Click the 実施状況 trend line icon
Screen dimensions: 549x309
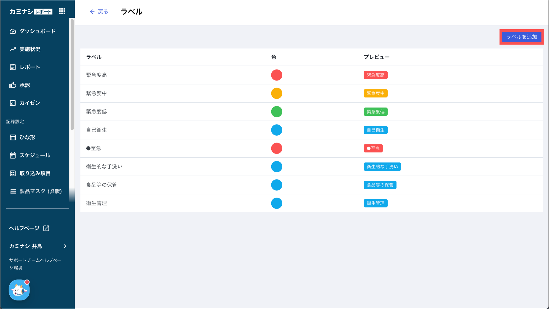click(13, 49)
